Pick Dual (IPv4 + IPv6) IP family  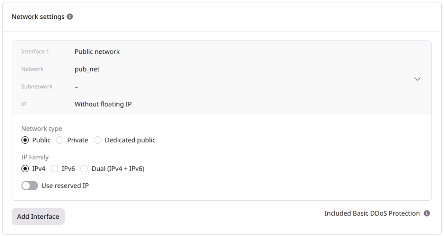point(84,169)
